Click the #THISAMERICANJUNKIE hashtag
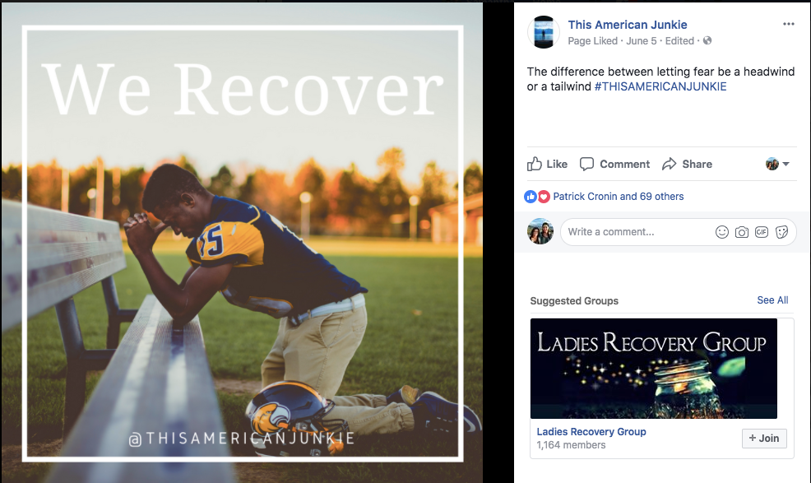The width and height of the screenshot is (811, 483). coord(660,86)
